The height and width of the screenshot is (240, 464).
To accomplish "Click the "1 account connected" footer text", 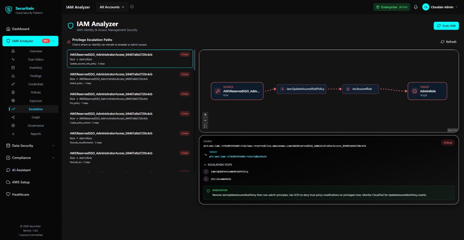I will (30, 235).
